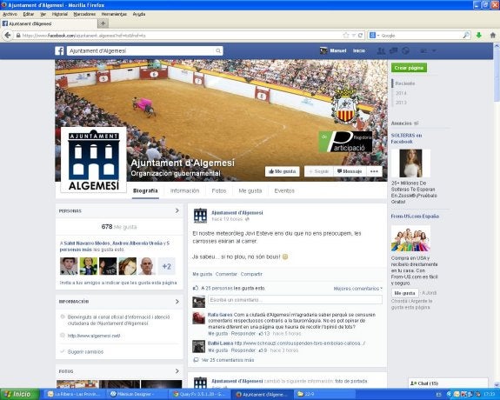The image size is (500, 400).
Task: Click the Ajuntament Algemesí profile picture
Action: click(93, 160)
